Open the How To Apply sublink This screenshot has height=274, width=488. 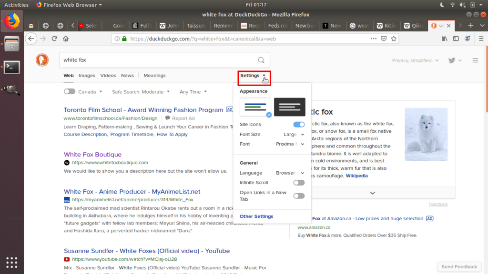coord(172,134)
